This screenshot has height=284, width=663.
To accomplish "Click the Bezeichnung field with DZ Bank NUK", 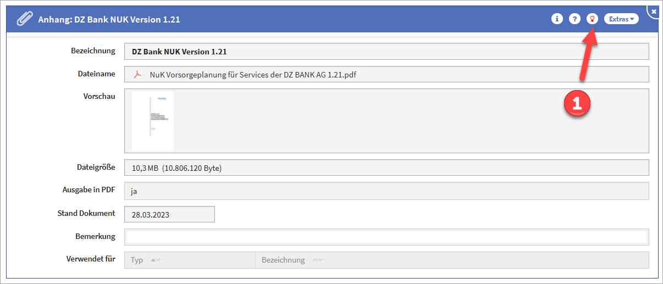I will click(x=386, y=52).
